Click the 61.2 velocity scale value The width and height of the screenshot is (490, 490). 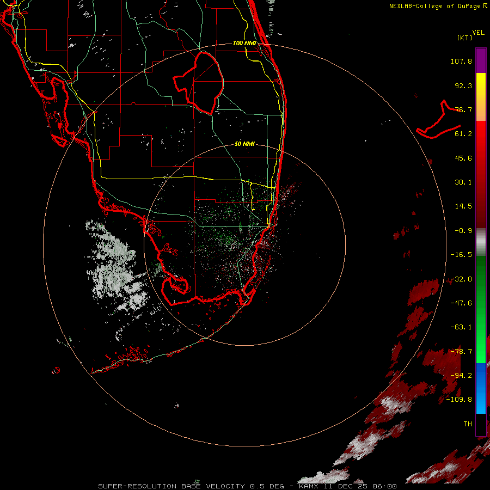(x=463, y=134)
